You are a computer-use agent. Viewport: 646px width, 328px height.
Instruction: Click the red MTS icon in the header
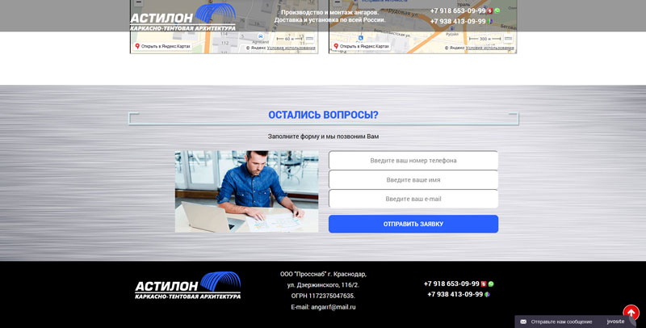(490, 11)
